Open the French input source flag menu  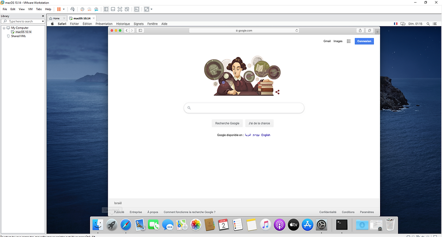click(x=396, y=24)
